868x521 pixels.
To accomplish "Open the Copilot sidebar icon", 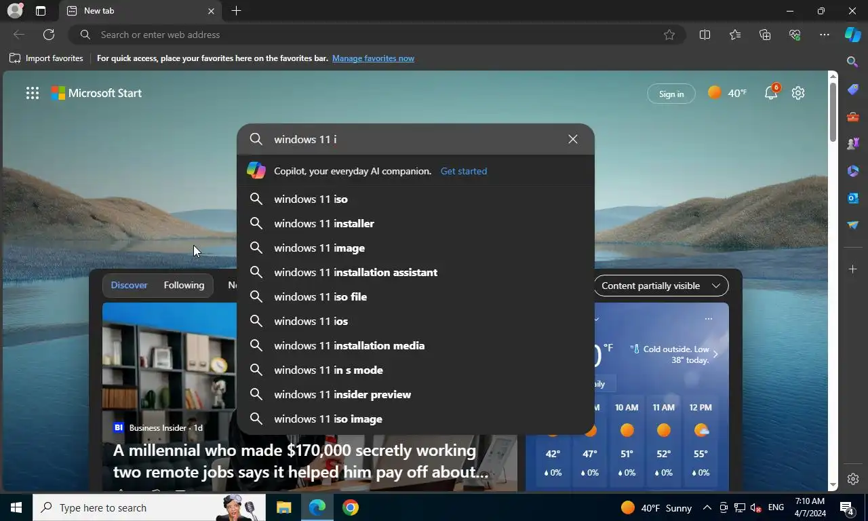I will click(x=852, y=35).
